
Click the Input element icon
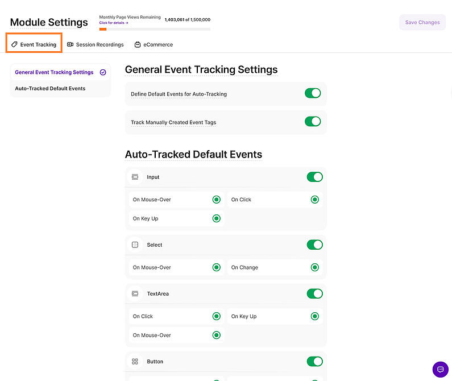(135, 177)
